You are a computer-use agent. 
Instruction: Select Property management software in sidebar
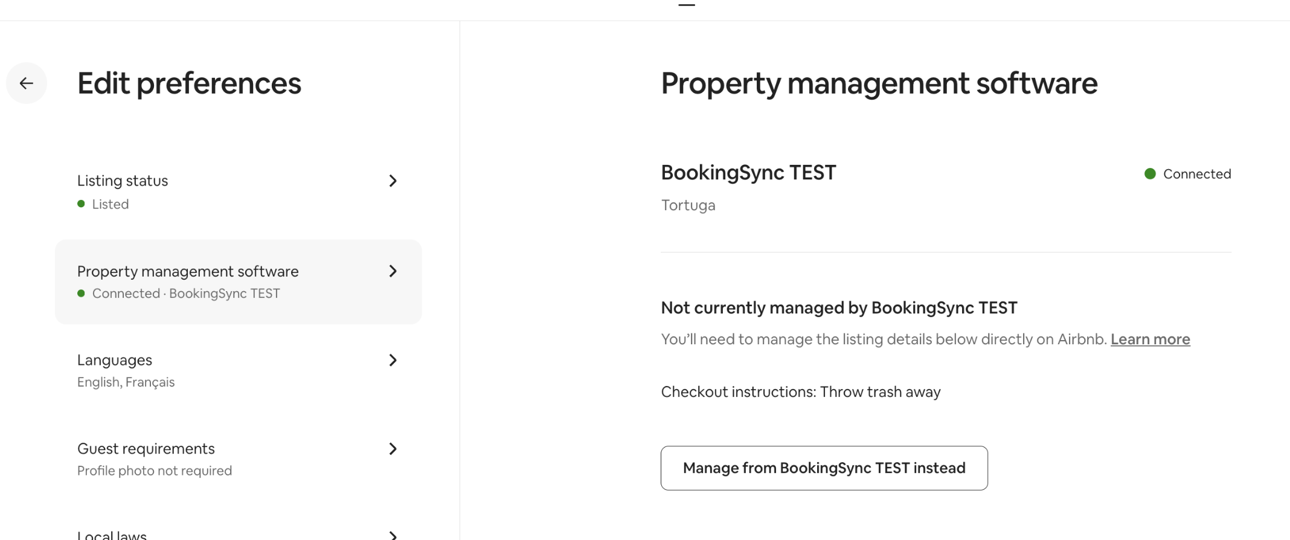coord(239,282)
